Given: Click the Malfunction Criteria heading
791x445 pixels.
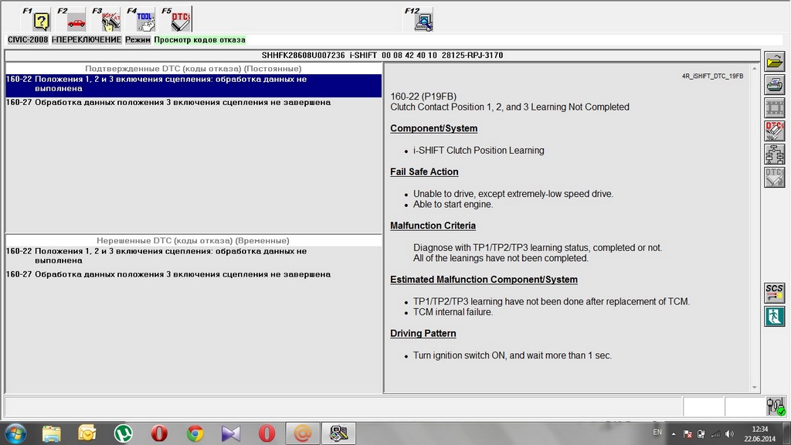Looking at the screenshot, I should click(x=433, y=226).
